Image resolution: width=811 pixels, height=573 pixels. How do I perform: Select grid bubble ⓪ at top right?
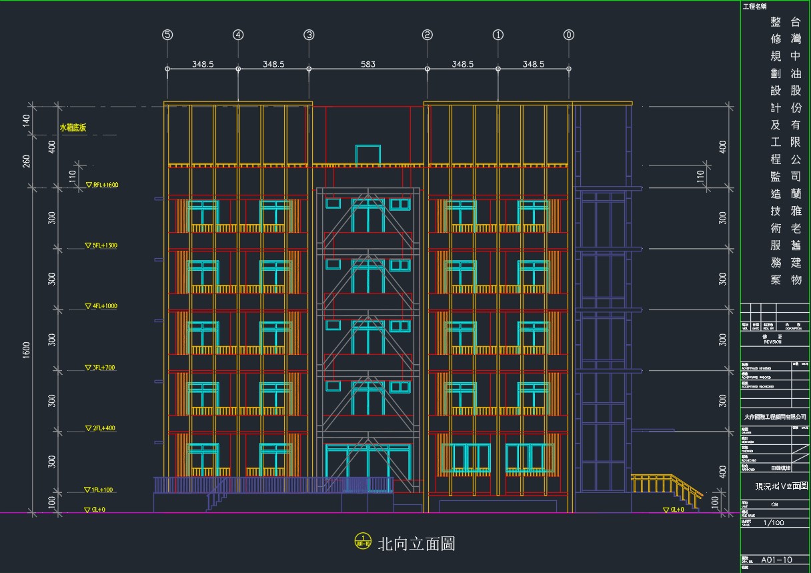click(x=568, y=35)
